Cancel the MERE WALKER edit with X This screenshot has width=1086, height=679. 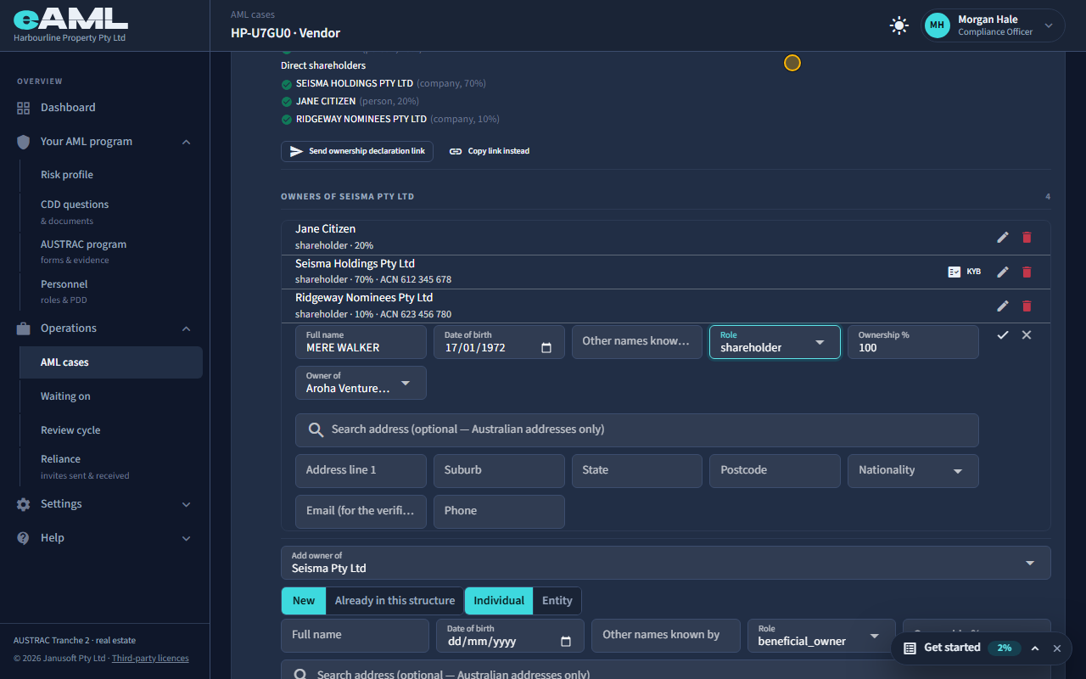click(x=1027, y=335)
